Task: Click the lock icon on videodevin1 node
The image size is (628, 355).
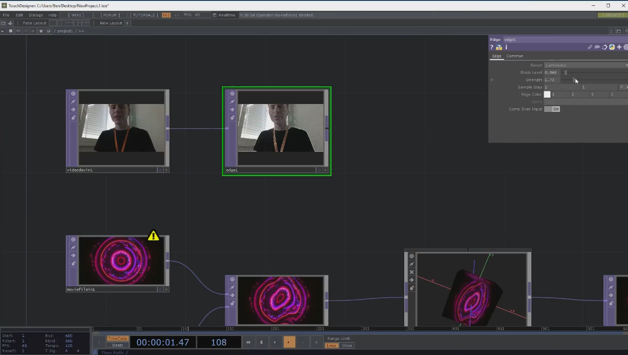Action: click(x=73, y=118)
